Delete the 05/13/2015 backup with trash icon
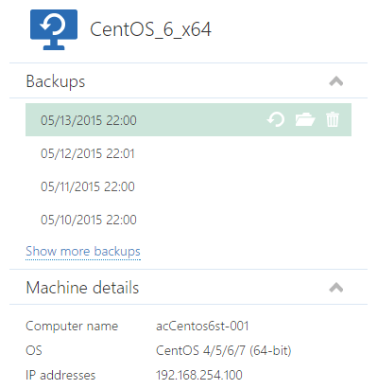 [333, 119]
